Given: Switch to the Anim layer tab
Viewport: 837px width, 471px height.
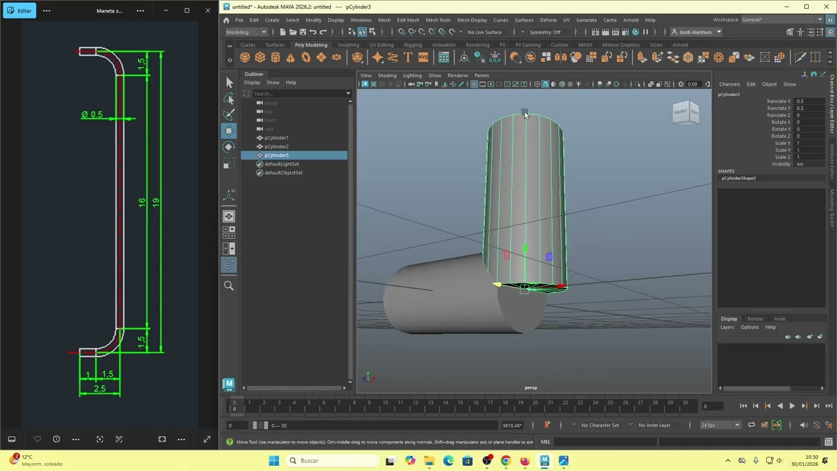Looking at the screenshot, I should tap(779, 319).
